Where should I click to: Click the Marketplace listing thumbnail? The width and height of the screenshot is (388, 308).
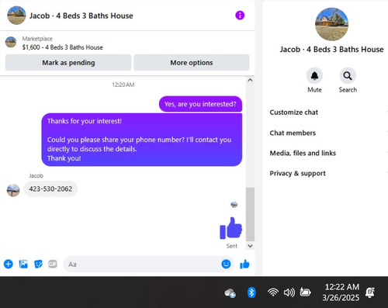point(11,42)
